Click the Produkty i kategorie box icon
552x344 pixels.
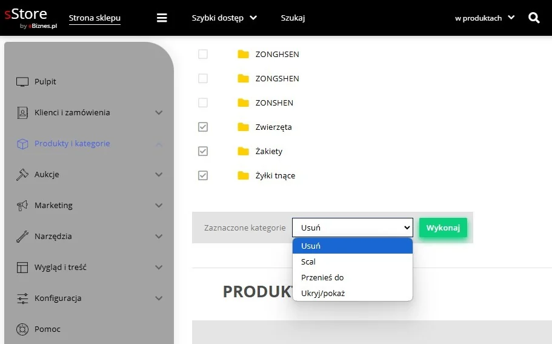(x=22, y=144)
